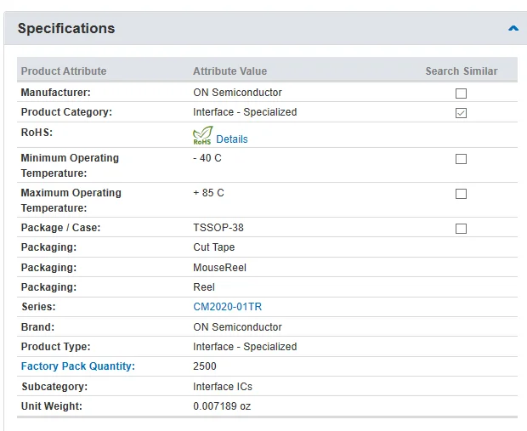Viewport: 527px width, 431px height.
Task: Select the 0.007189 oz weight value
Action: 222,406
